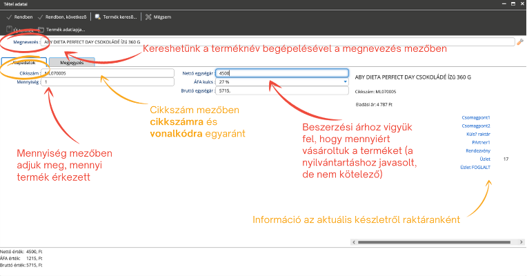Click the Mégsem cancel X icon
This screenshot has height=276, width=527.
point(148,17)
